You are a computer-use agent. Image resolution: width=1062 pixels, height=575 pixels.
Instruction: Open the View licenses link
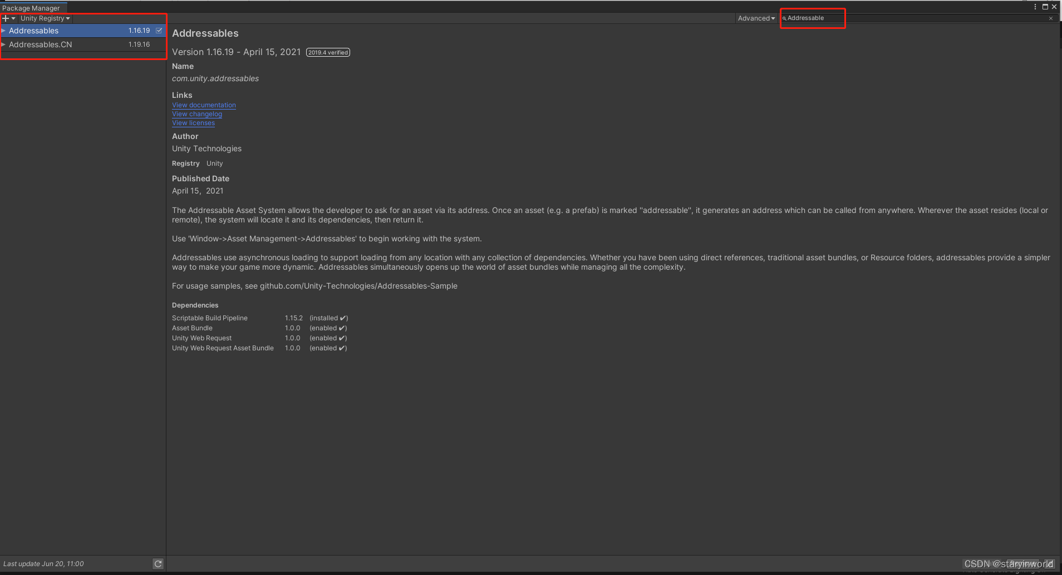193,123
